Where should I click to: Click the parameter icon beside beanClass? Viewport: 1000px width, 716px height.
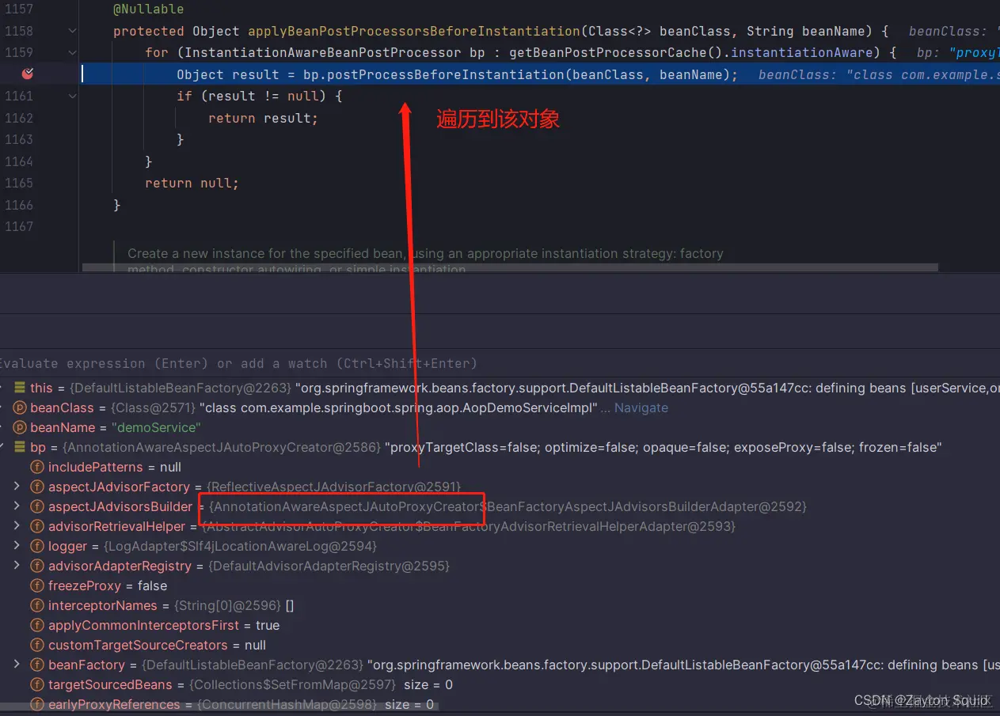point(20,407)
